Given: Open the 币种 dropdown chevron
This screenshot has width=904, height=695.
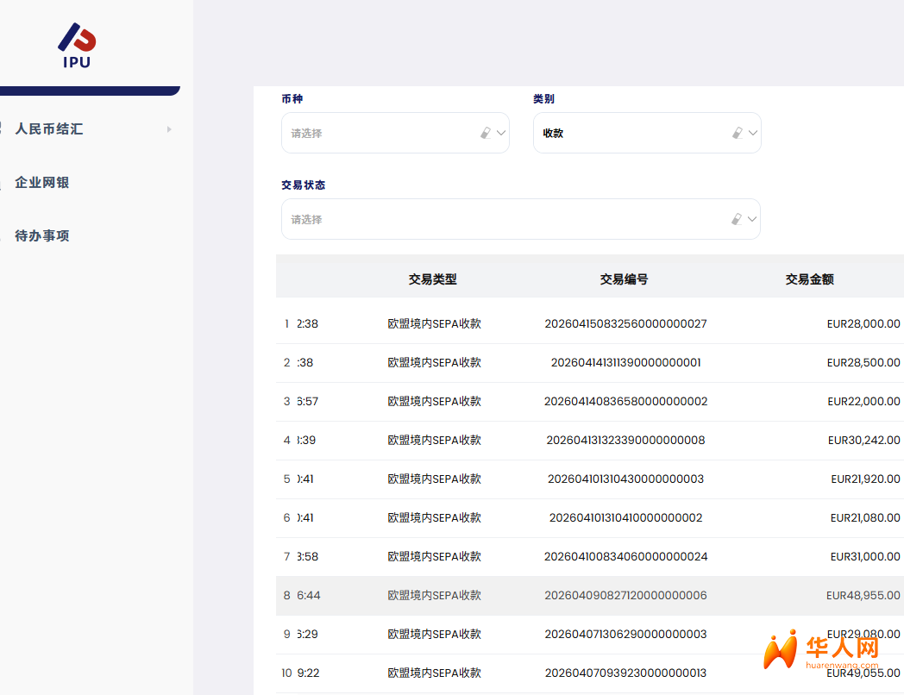Looking at the screenshot, I should pos(501,133).
